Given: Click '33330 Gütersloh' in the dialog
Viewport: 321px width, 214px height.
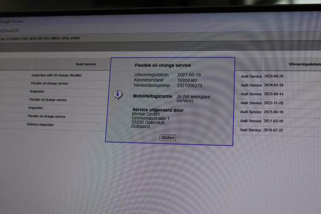Looking at the screenshot, I should (x=148, y=123).
